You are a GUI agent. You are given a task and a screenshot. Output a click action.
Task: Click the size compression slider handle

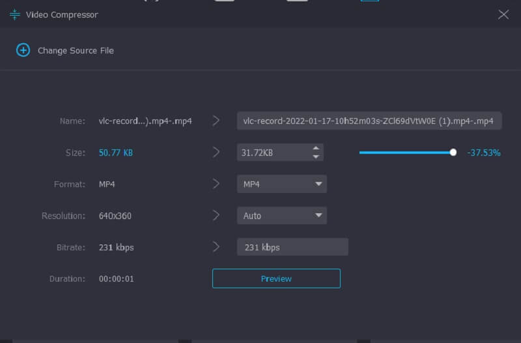[x=453, y=153]
